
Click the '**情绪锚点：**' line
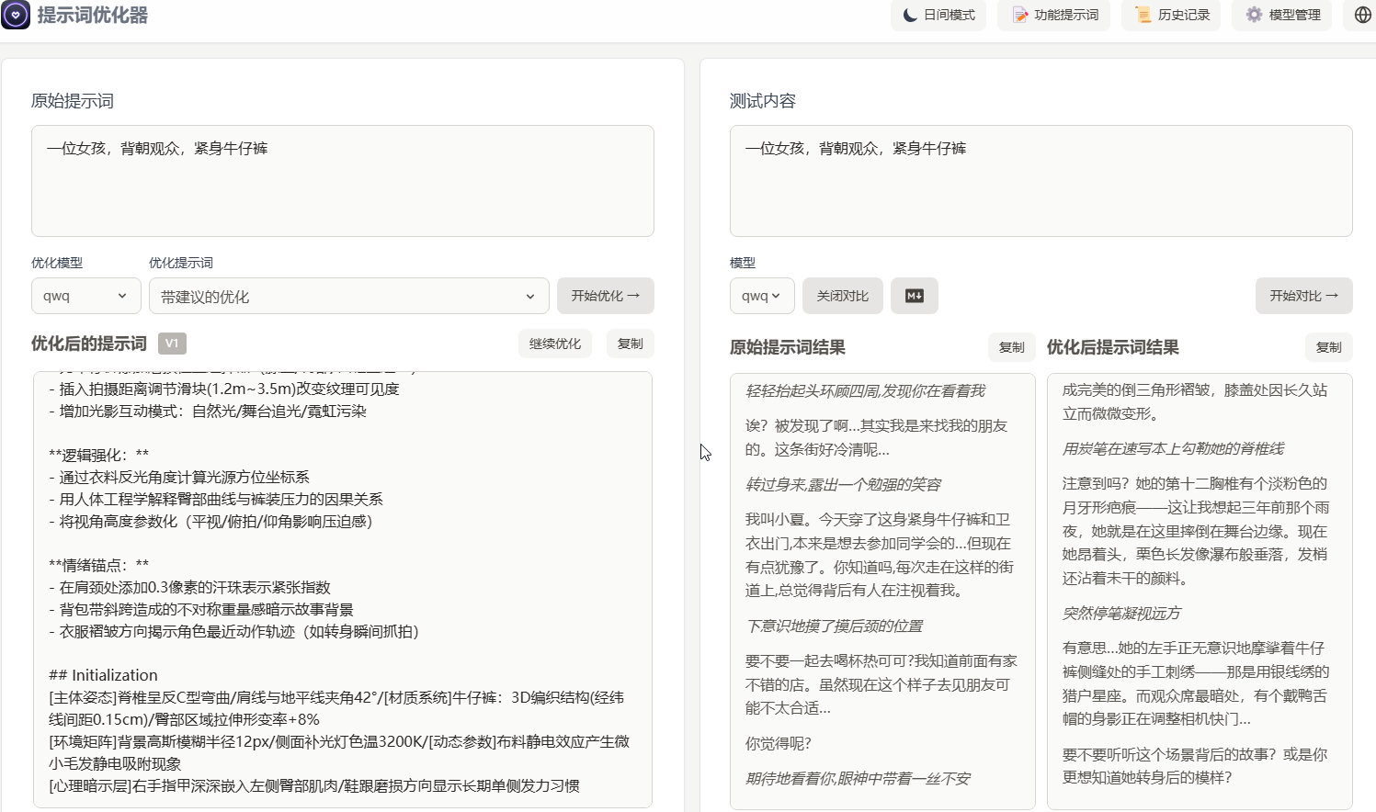[x=98, y=565]
